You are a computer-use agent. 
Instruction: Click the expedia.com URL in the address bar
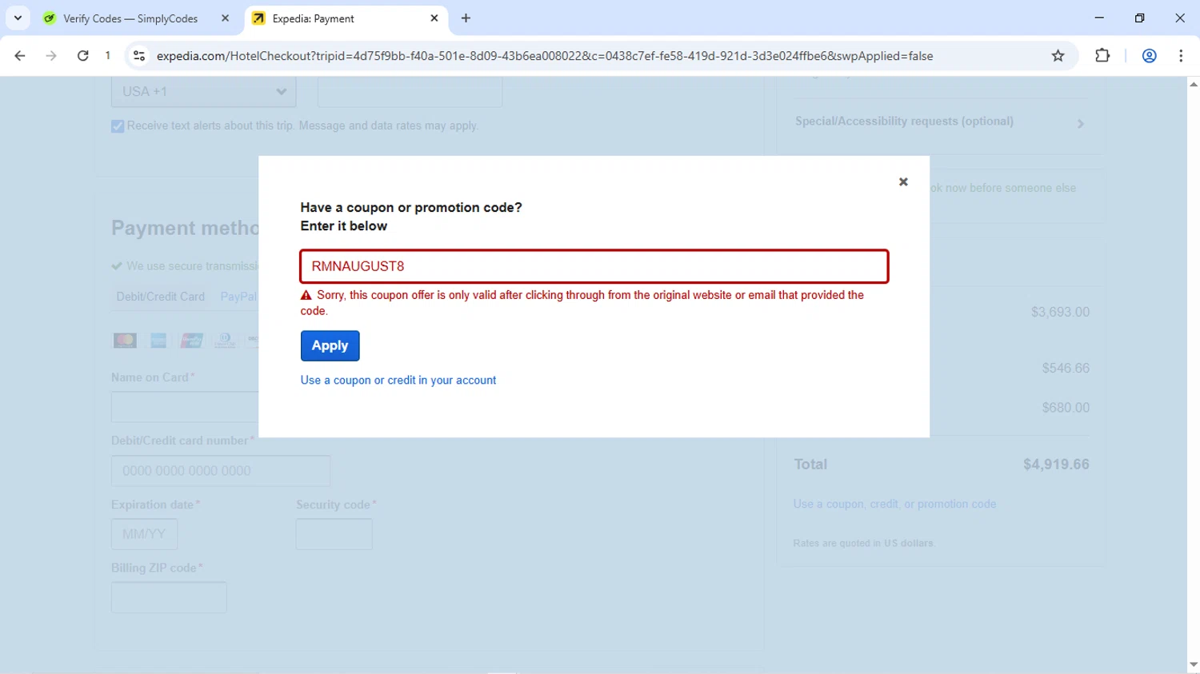click(544, 56)
